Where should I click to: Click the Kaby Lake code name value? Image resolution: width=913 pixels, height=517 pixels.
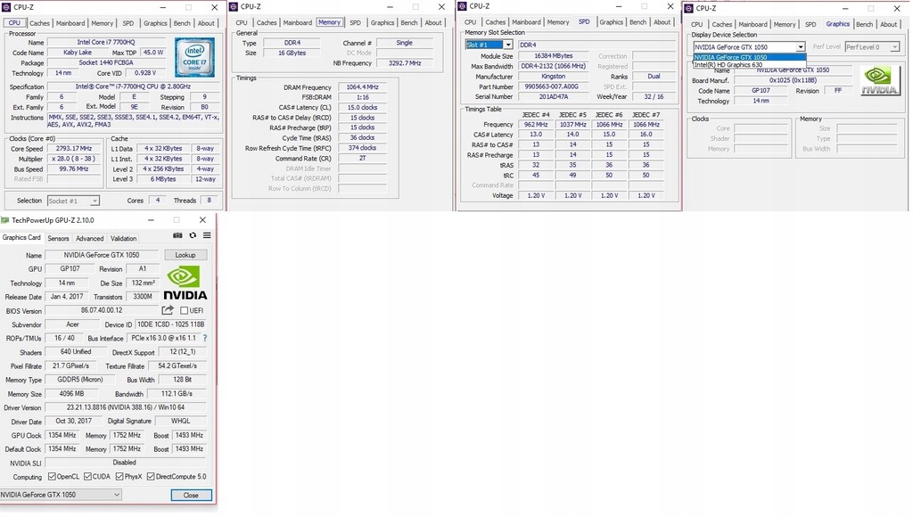point(78,53)
